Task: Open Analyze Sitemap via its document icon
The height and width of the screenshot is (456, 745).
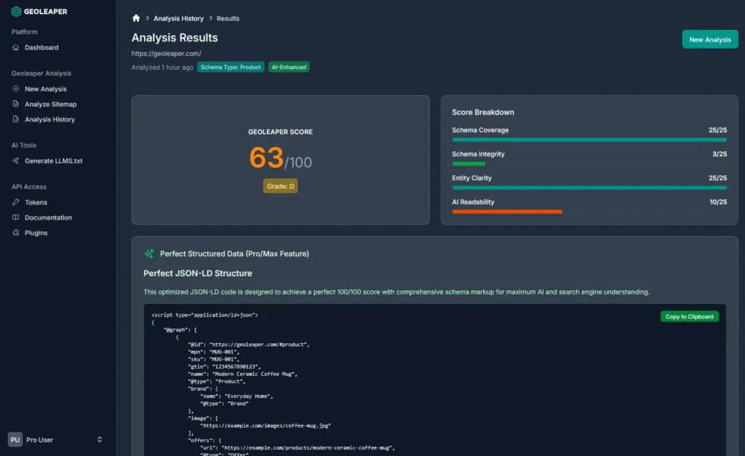Action: [15, 103]
